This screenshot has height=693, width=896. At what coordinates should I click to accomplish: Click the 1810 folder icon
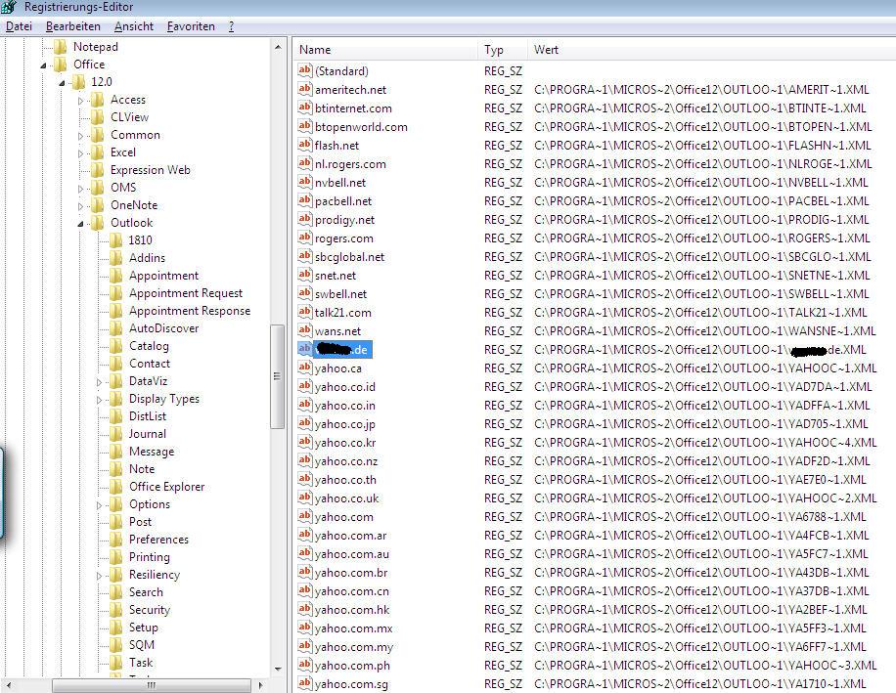pyautogui.click(x=115, y=240)
